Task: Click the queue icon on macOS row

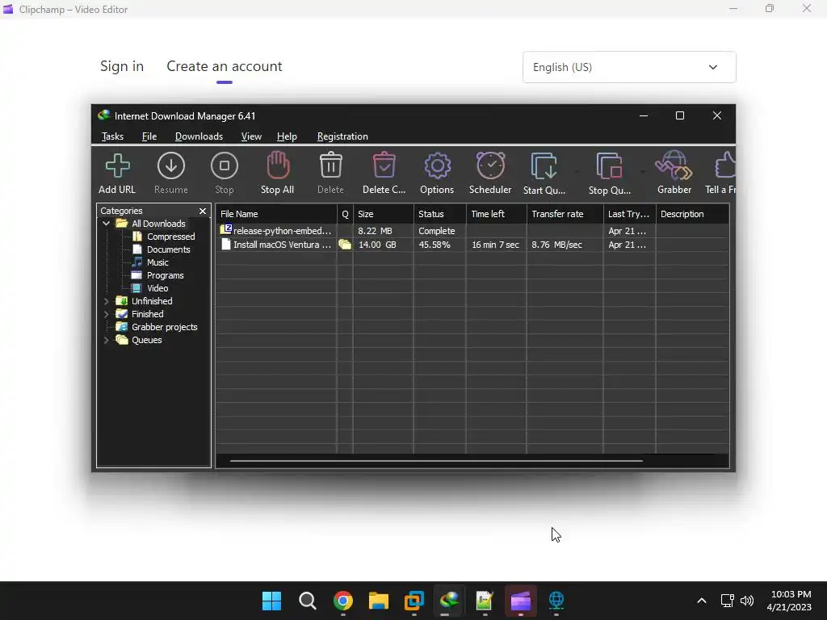Action: (x=345, y=245)
